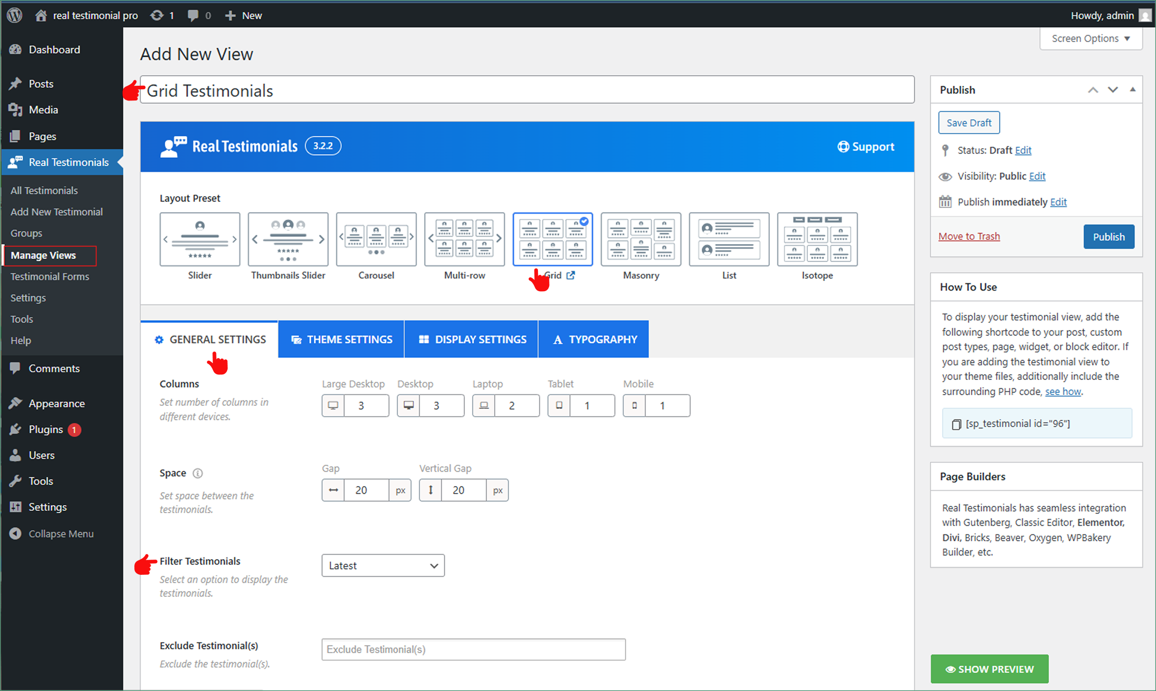Image resolution: width=1156 pixels, height=691 pixels.
Task: Click the shortcode text [sp_testimonial id="96"]
Action: 1018,424
